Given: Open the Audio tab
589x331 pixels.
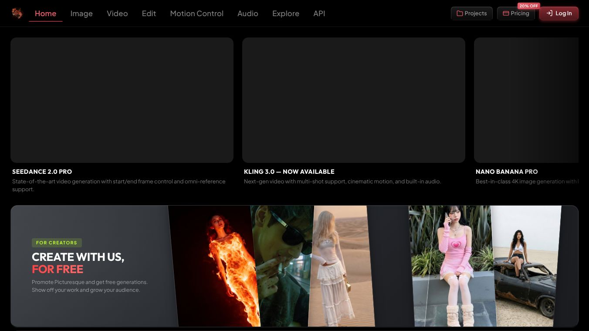Looking at the screenshot, I should click(248, 14).
